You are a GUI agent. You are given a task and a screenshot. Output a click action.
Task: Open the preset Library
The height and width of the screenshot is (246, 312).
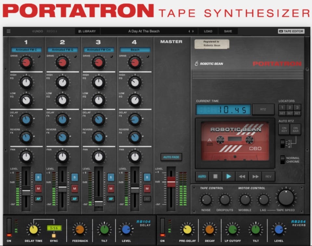(x=87, y=31)
